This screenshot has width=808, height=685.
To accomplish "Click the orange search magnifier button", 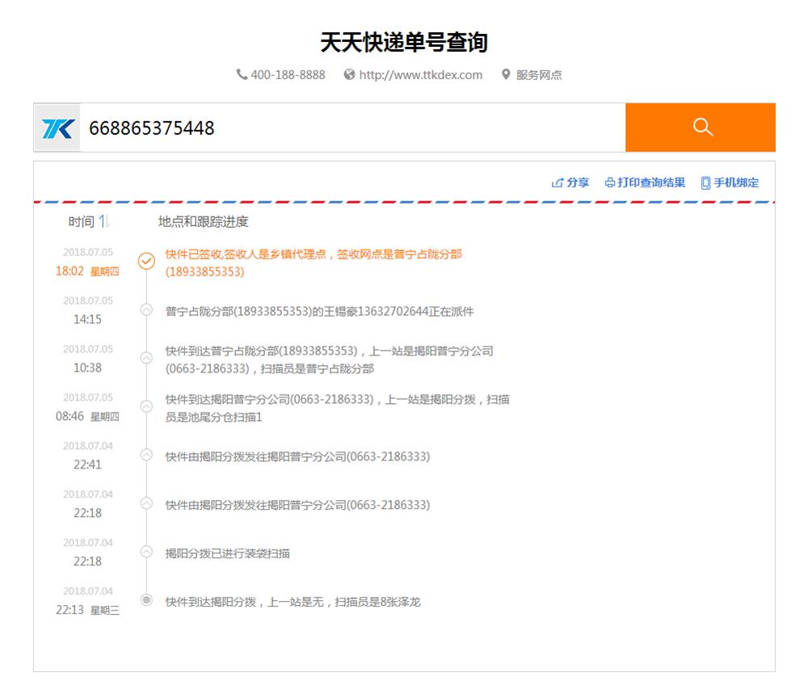I will pyautogui.click(x=700, y=127).
